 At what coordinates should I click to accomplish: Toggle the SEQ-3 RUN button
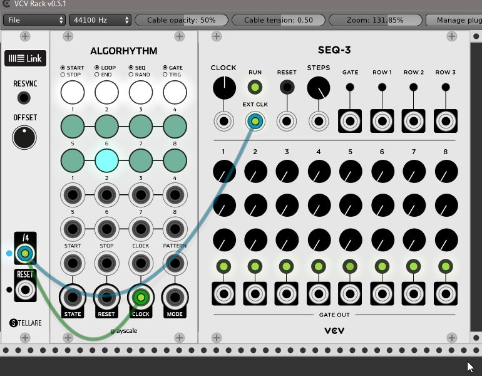click(x=255, y=87)
